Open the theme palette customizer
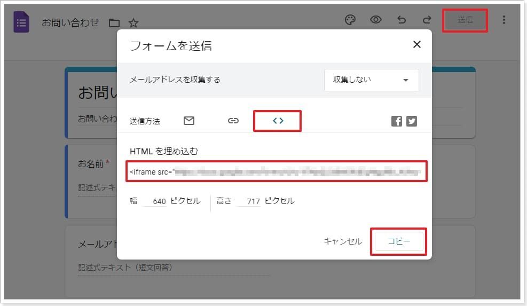The image size is (527, 306). pyautogui.click(x=350, y=20)
